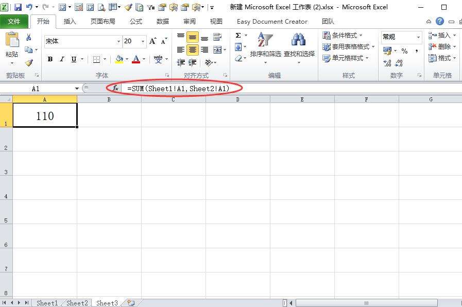Open the text orientation icon
This screenshot has width=462, height=307.
tap(209, 62)
